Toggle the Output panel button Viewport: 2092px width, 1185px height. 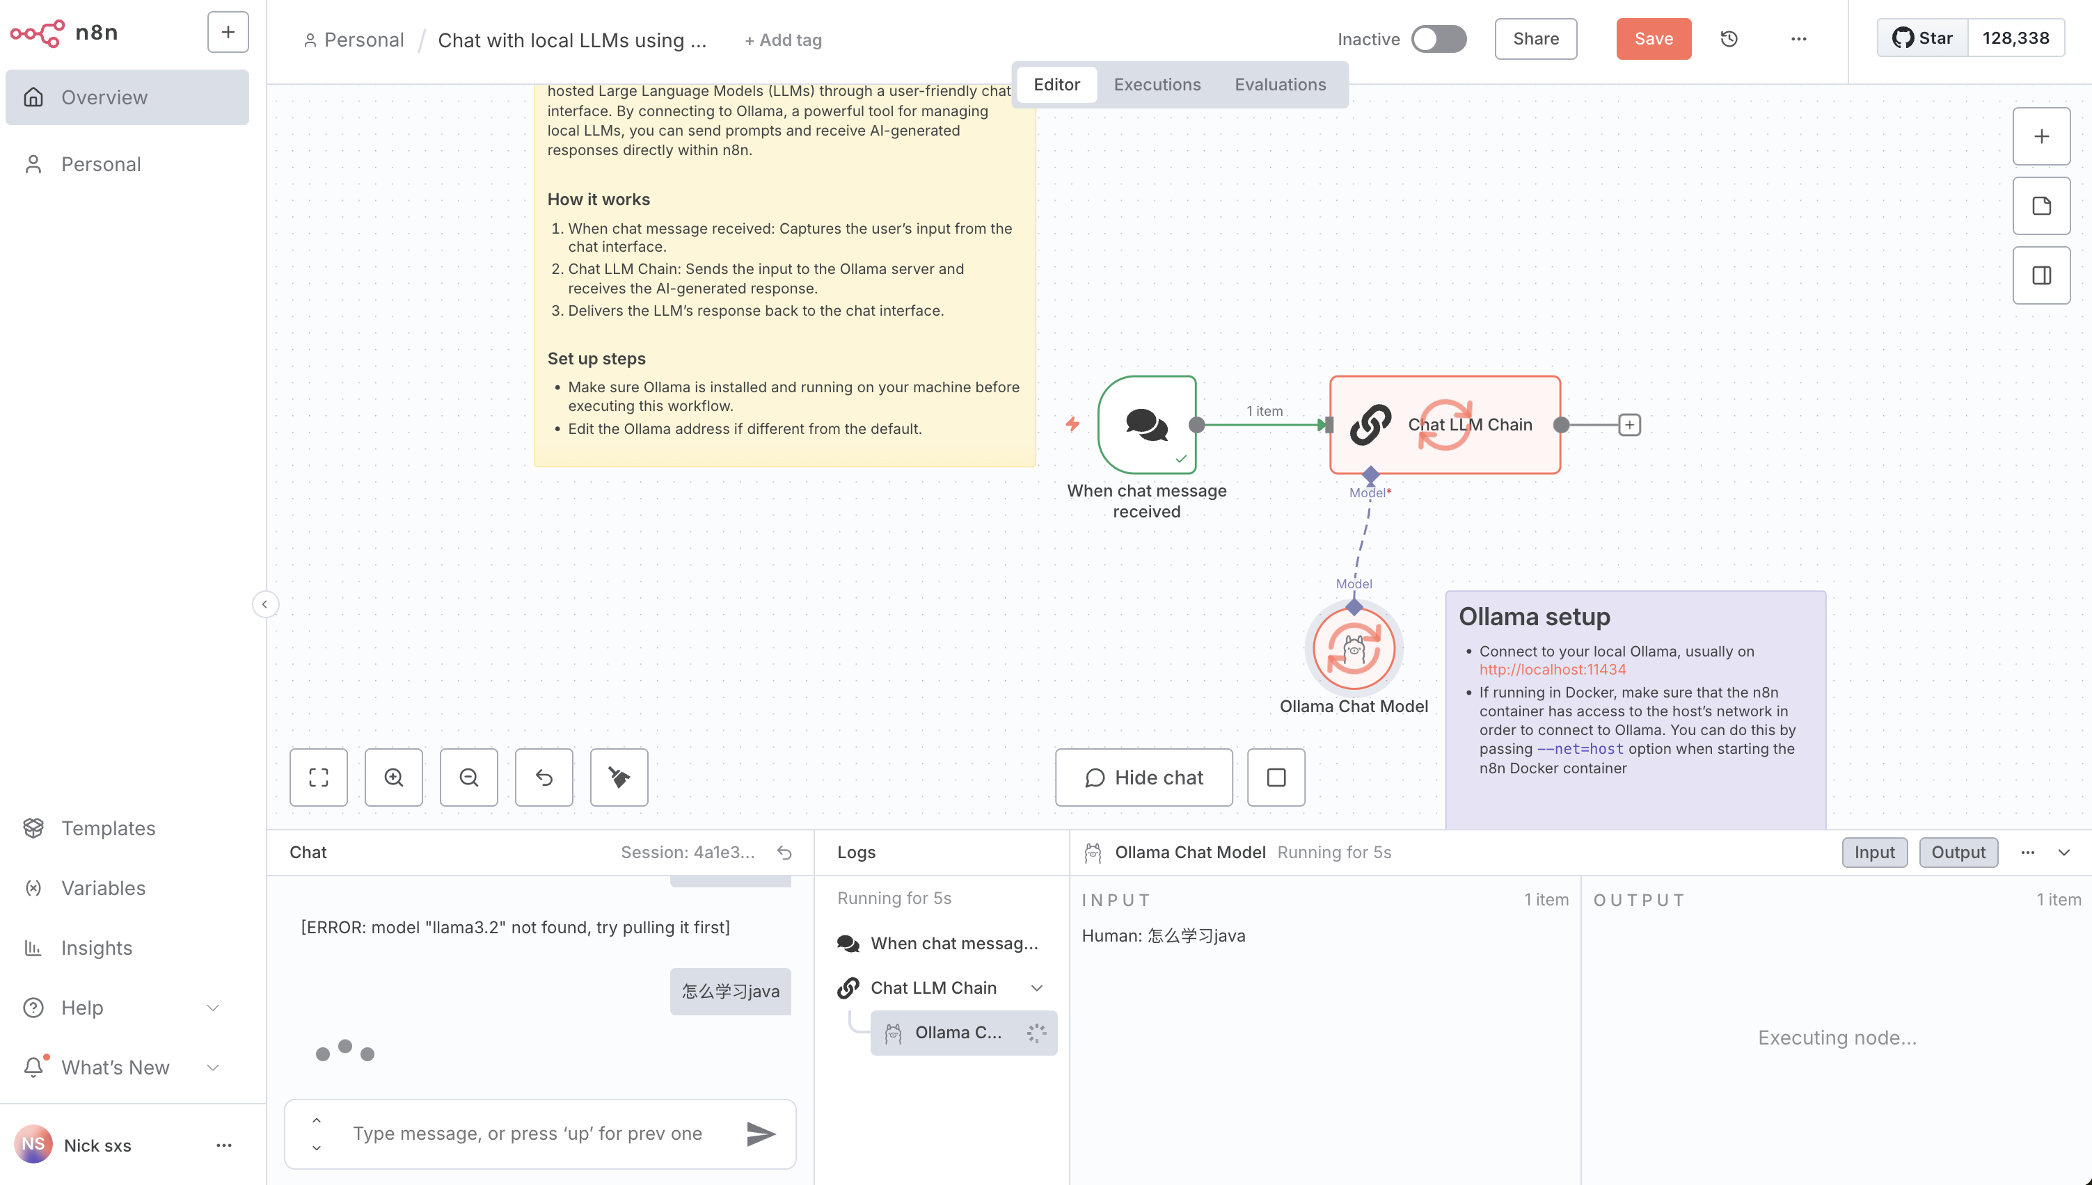pyautogui.click(x=1958, y=852)
